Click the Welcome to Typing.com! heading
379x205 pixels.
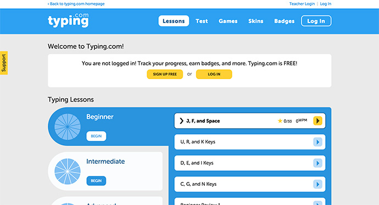click(86, 46)
